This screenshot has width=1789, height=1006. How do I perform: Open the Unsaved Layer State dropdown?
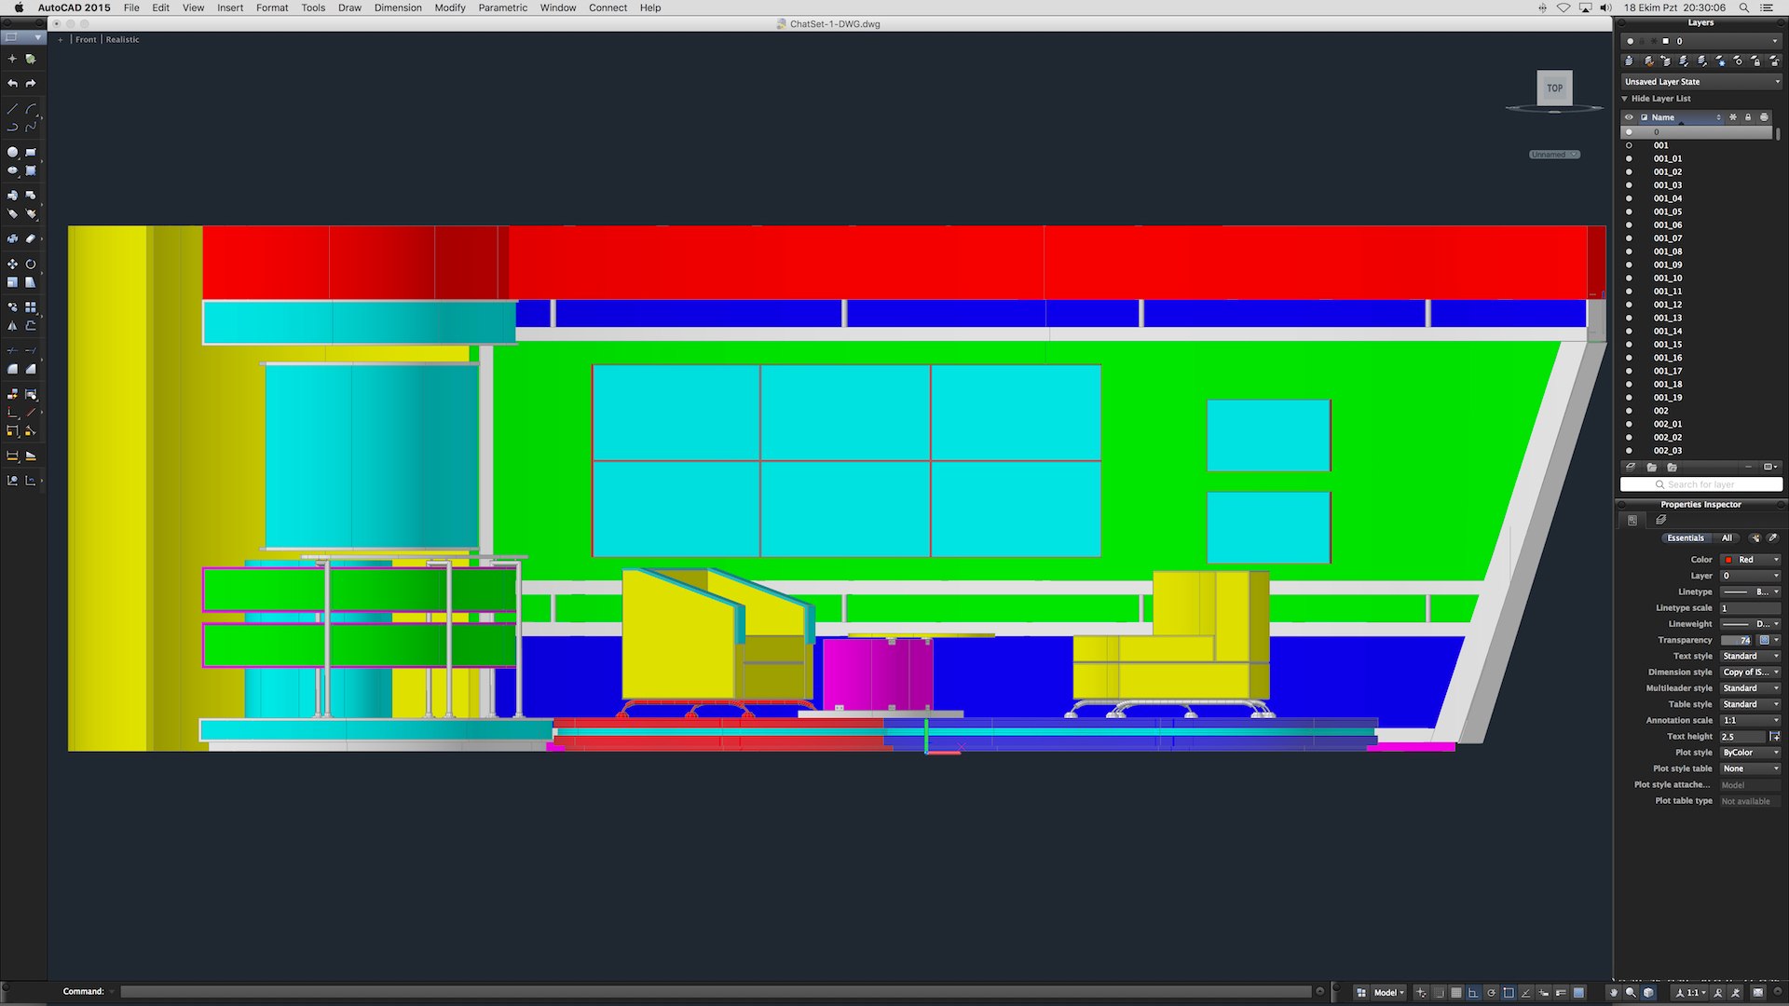pyautogui.click(x=1701, y=82)
